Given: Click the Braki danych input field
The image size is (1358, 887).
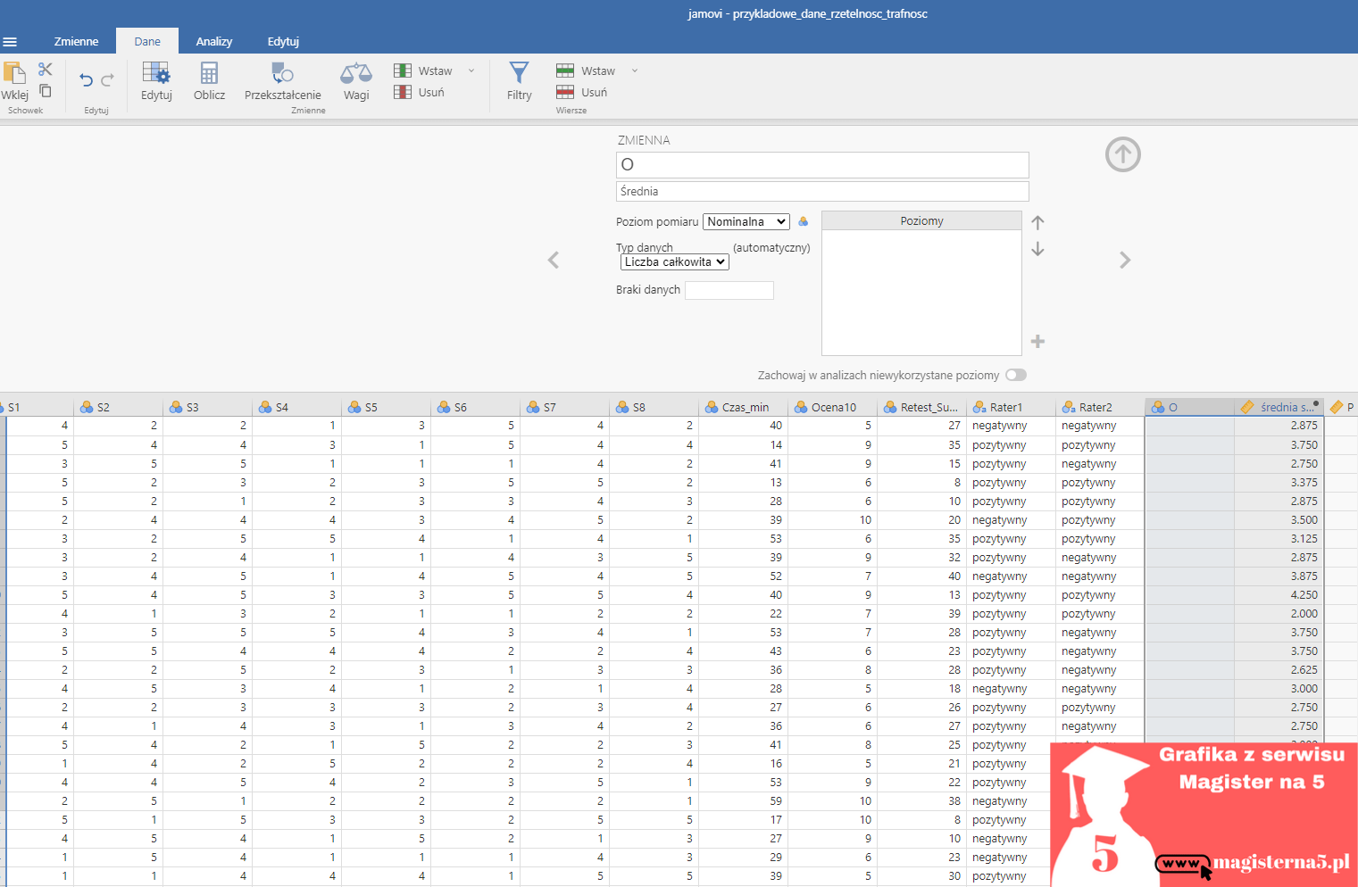Looking at the screenshot, I should click(x=729, y=290).
